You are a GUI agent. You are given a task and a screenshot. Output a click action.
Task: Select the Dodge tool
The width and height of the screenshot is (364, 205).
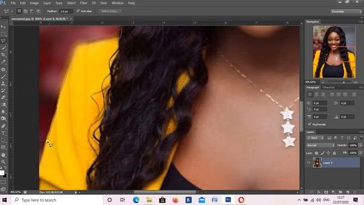coord(3,118)
